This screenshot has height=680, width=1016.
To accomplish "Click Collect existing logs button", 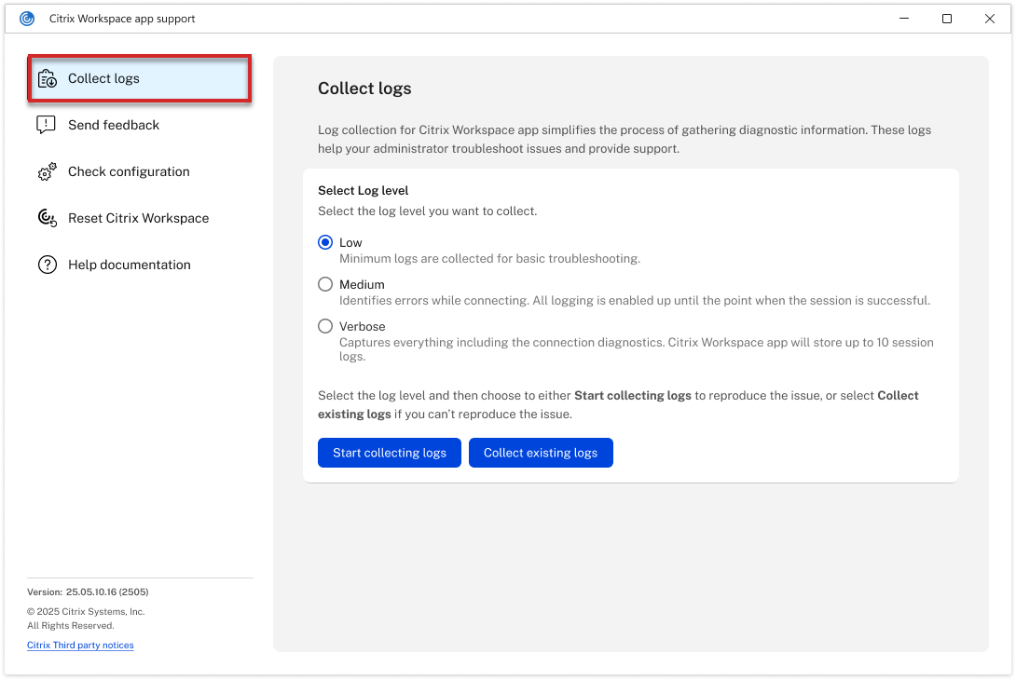I will coord(541,453).
